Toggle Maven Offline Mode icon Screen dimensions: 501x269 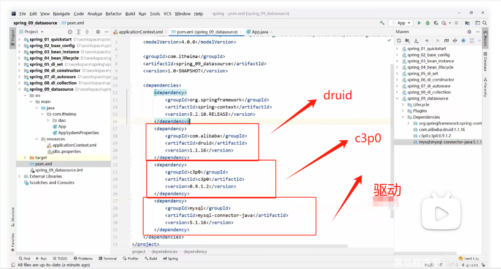pos(455,40)
